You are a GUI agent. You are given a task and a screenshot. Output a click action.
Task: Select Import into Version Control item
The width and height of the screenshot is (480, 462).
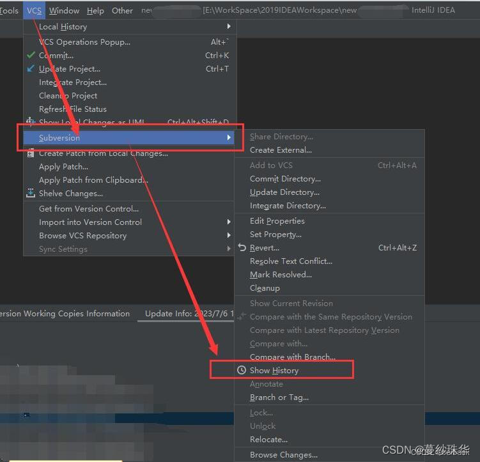pos(128,222)
